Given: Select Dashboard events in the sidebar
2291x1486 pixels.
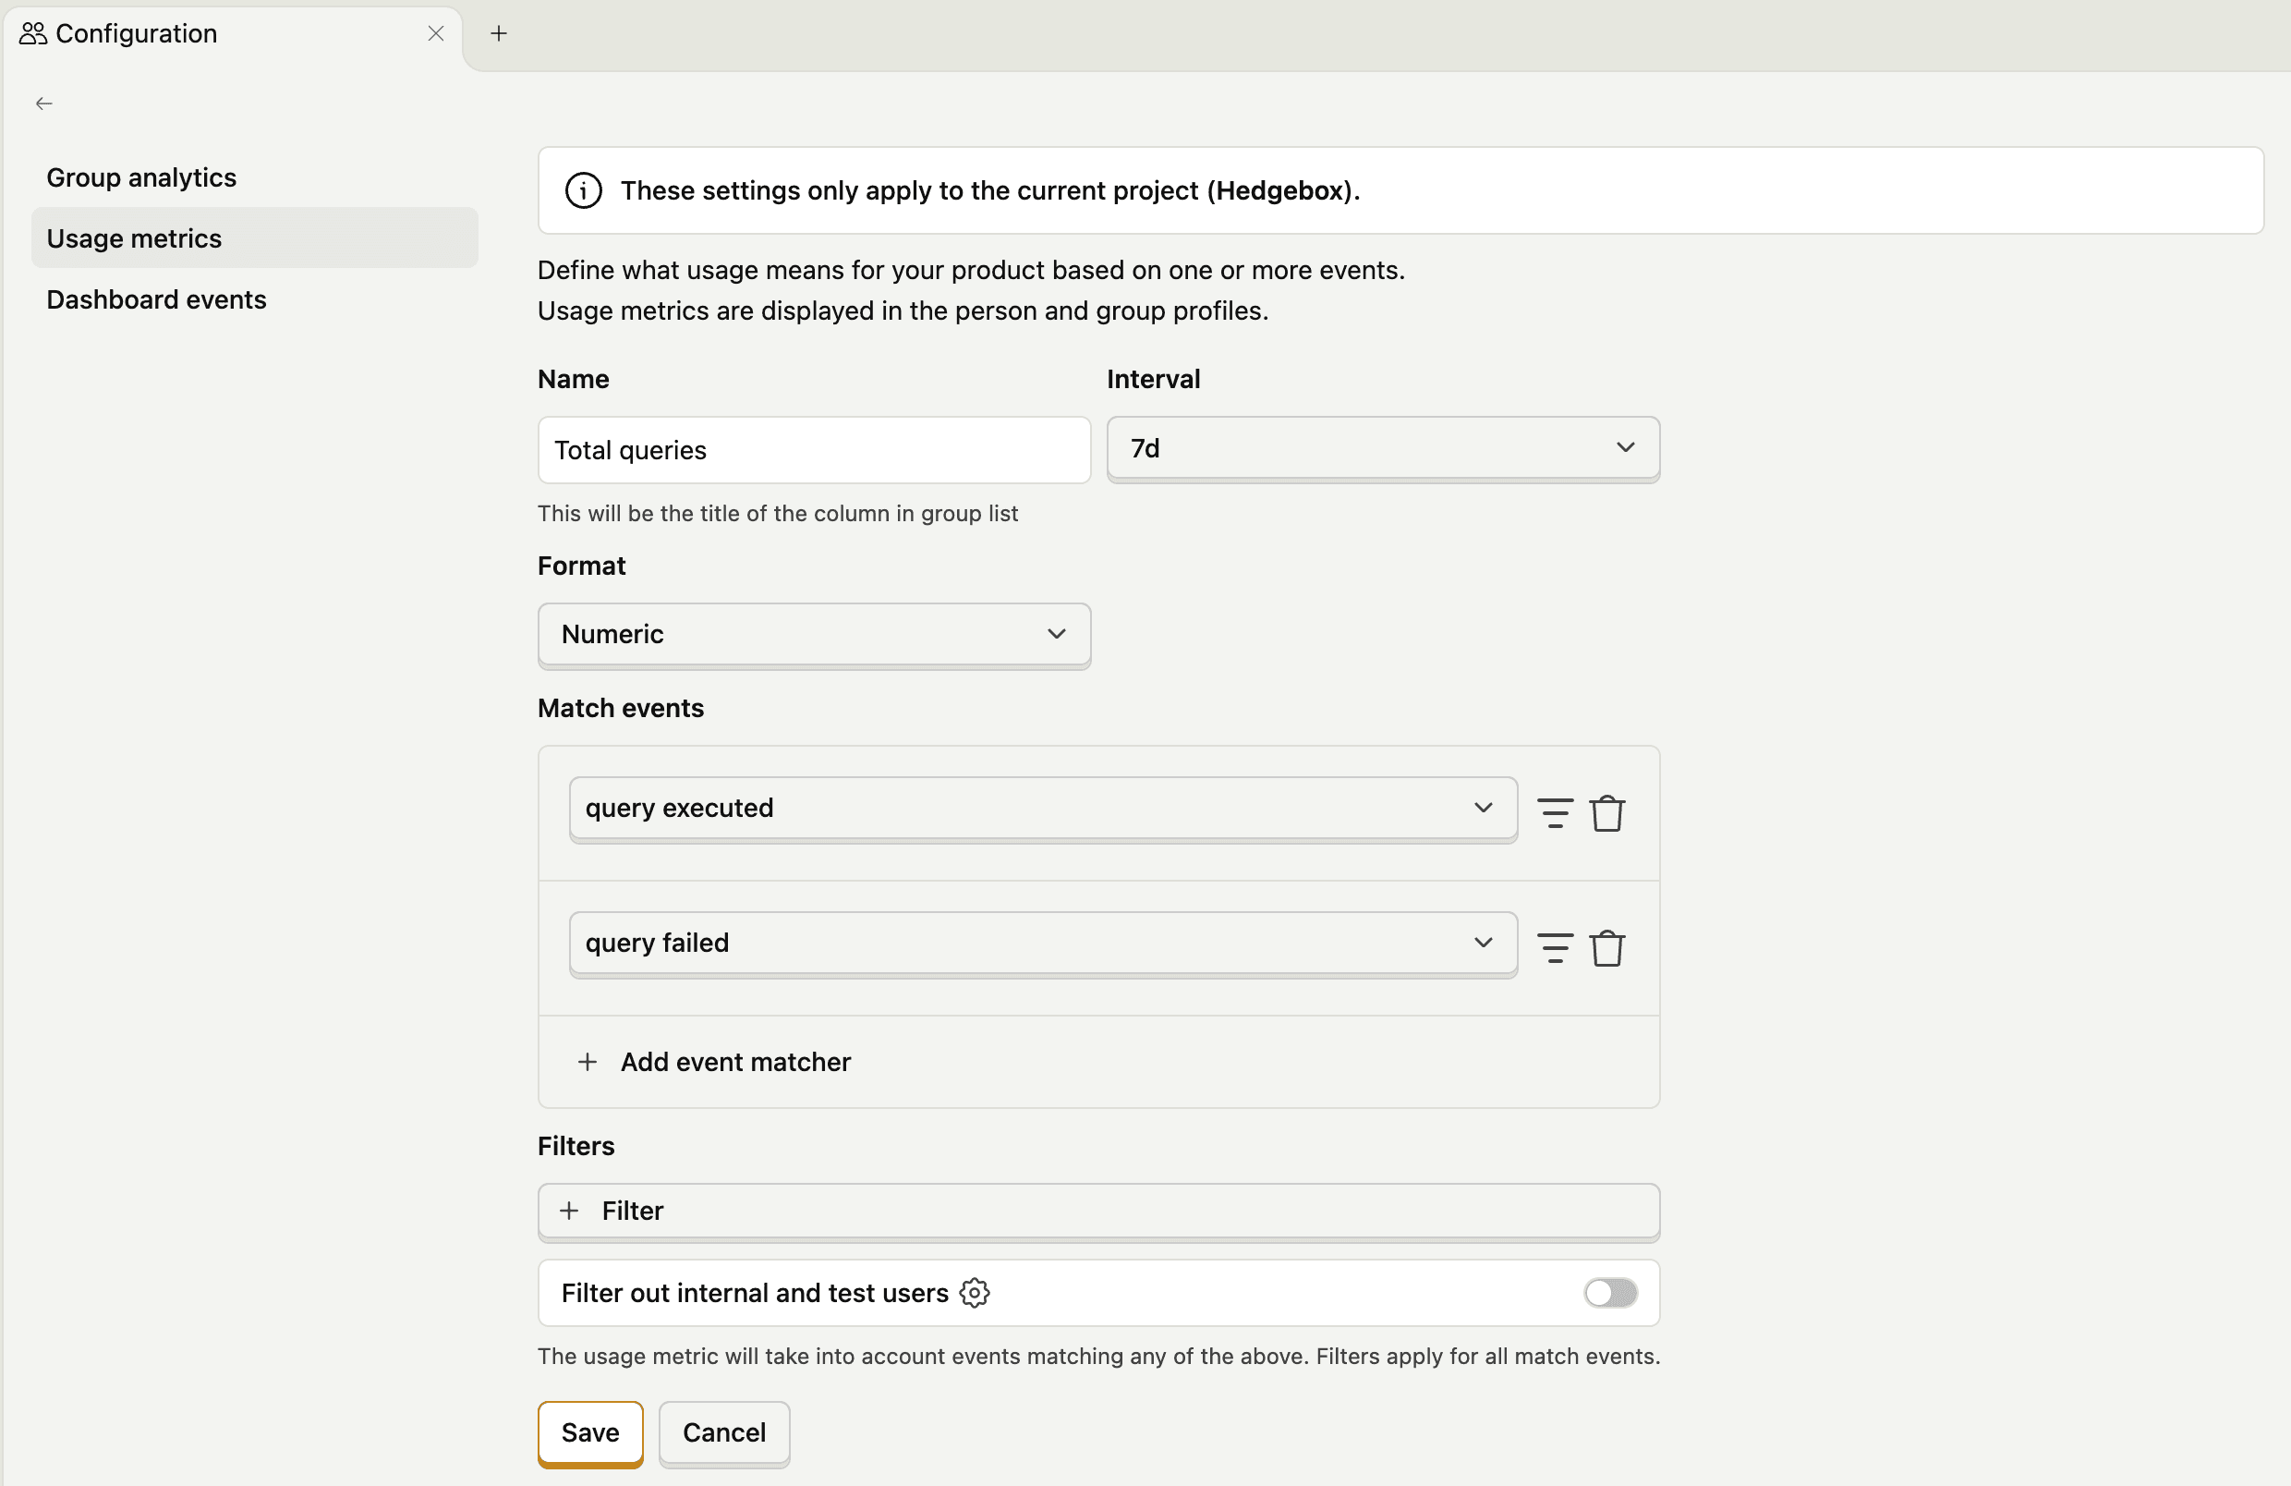Looking at the screenshot, I should click(x=156, y=299).
